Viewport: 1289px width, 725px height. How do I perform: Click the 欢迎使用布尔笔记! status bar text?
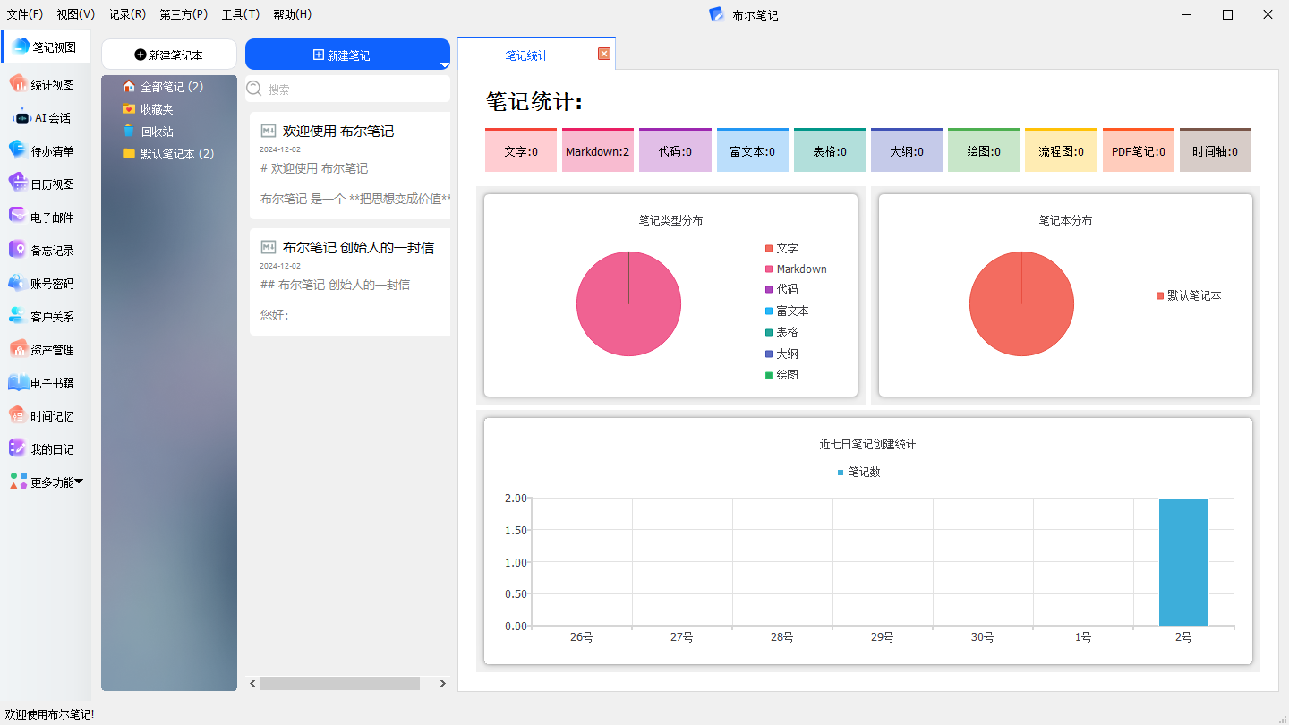(x=49, y=714)
